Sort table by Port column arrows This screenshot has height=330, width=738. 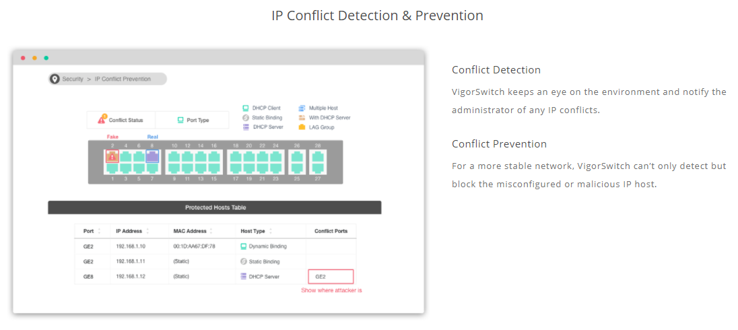[99, 231]
